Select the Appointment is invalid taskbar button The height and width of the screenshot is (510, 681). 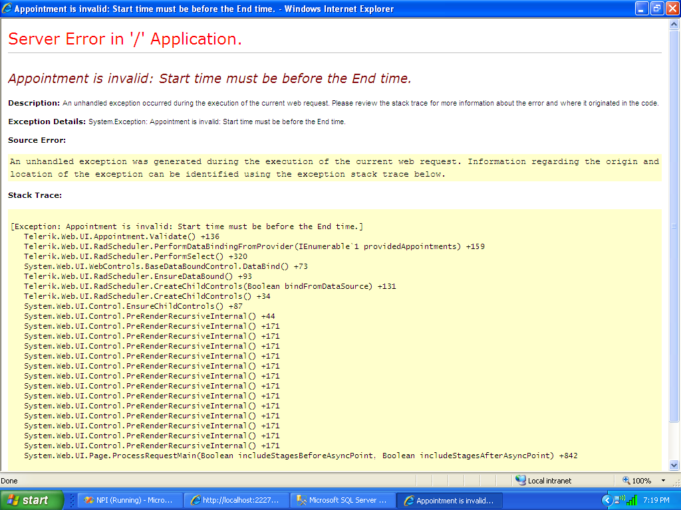pyautogui.click(x=450, y=500)
